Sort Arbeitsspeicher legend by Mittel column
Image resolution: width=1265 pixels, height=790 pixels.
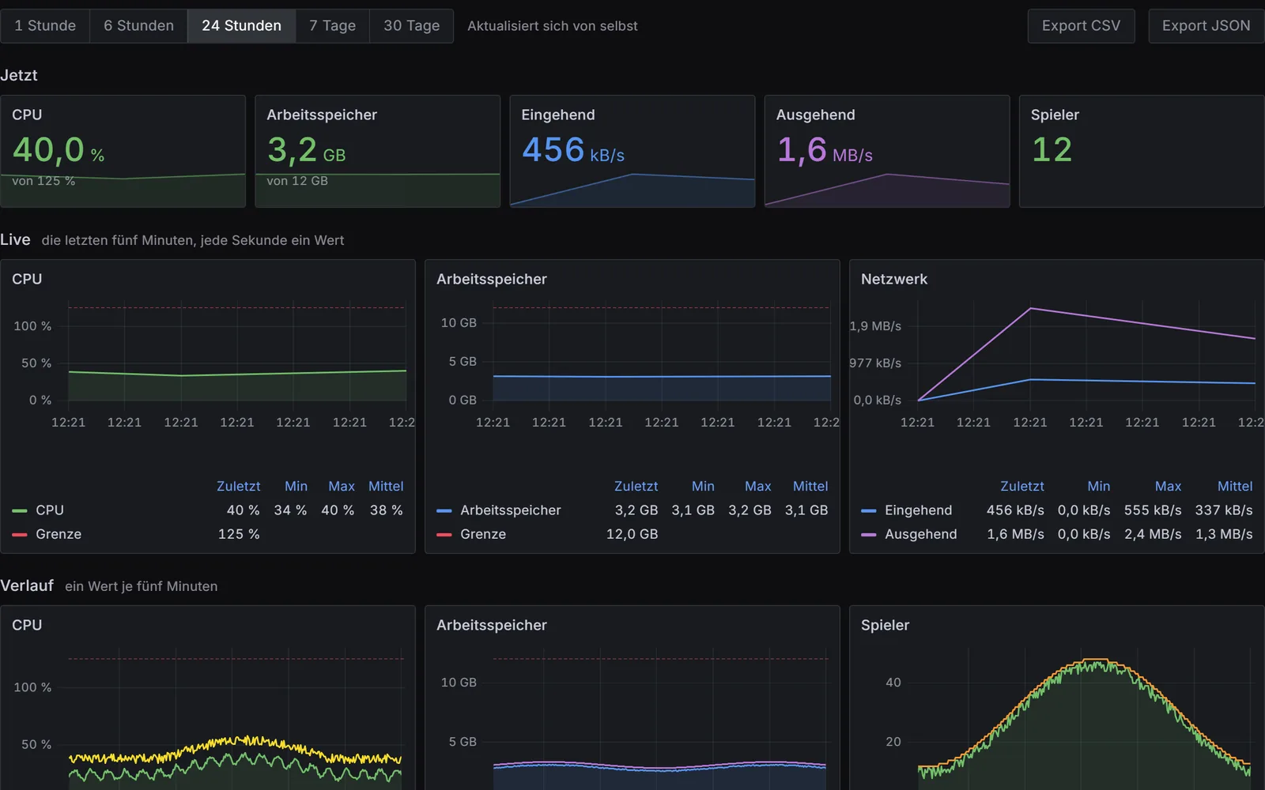pyautogui.click(x=810, y=487)
